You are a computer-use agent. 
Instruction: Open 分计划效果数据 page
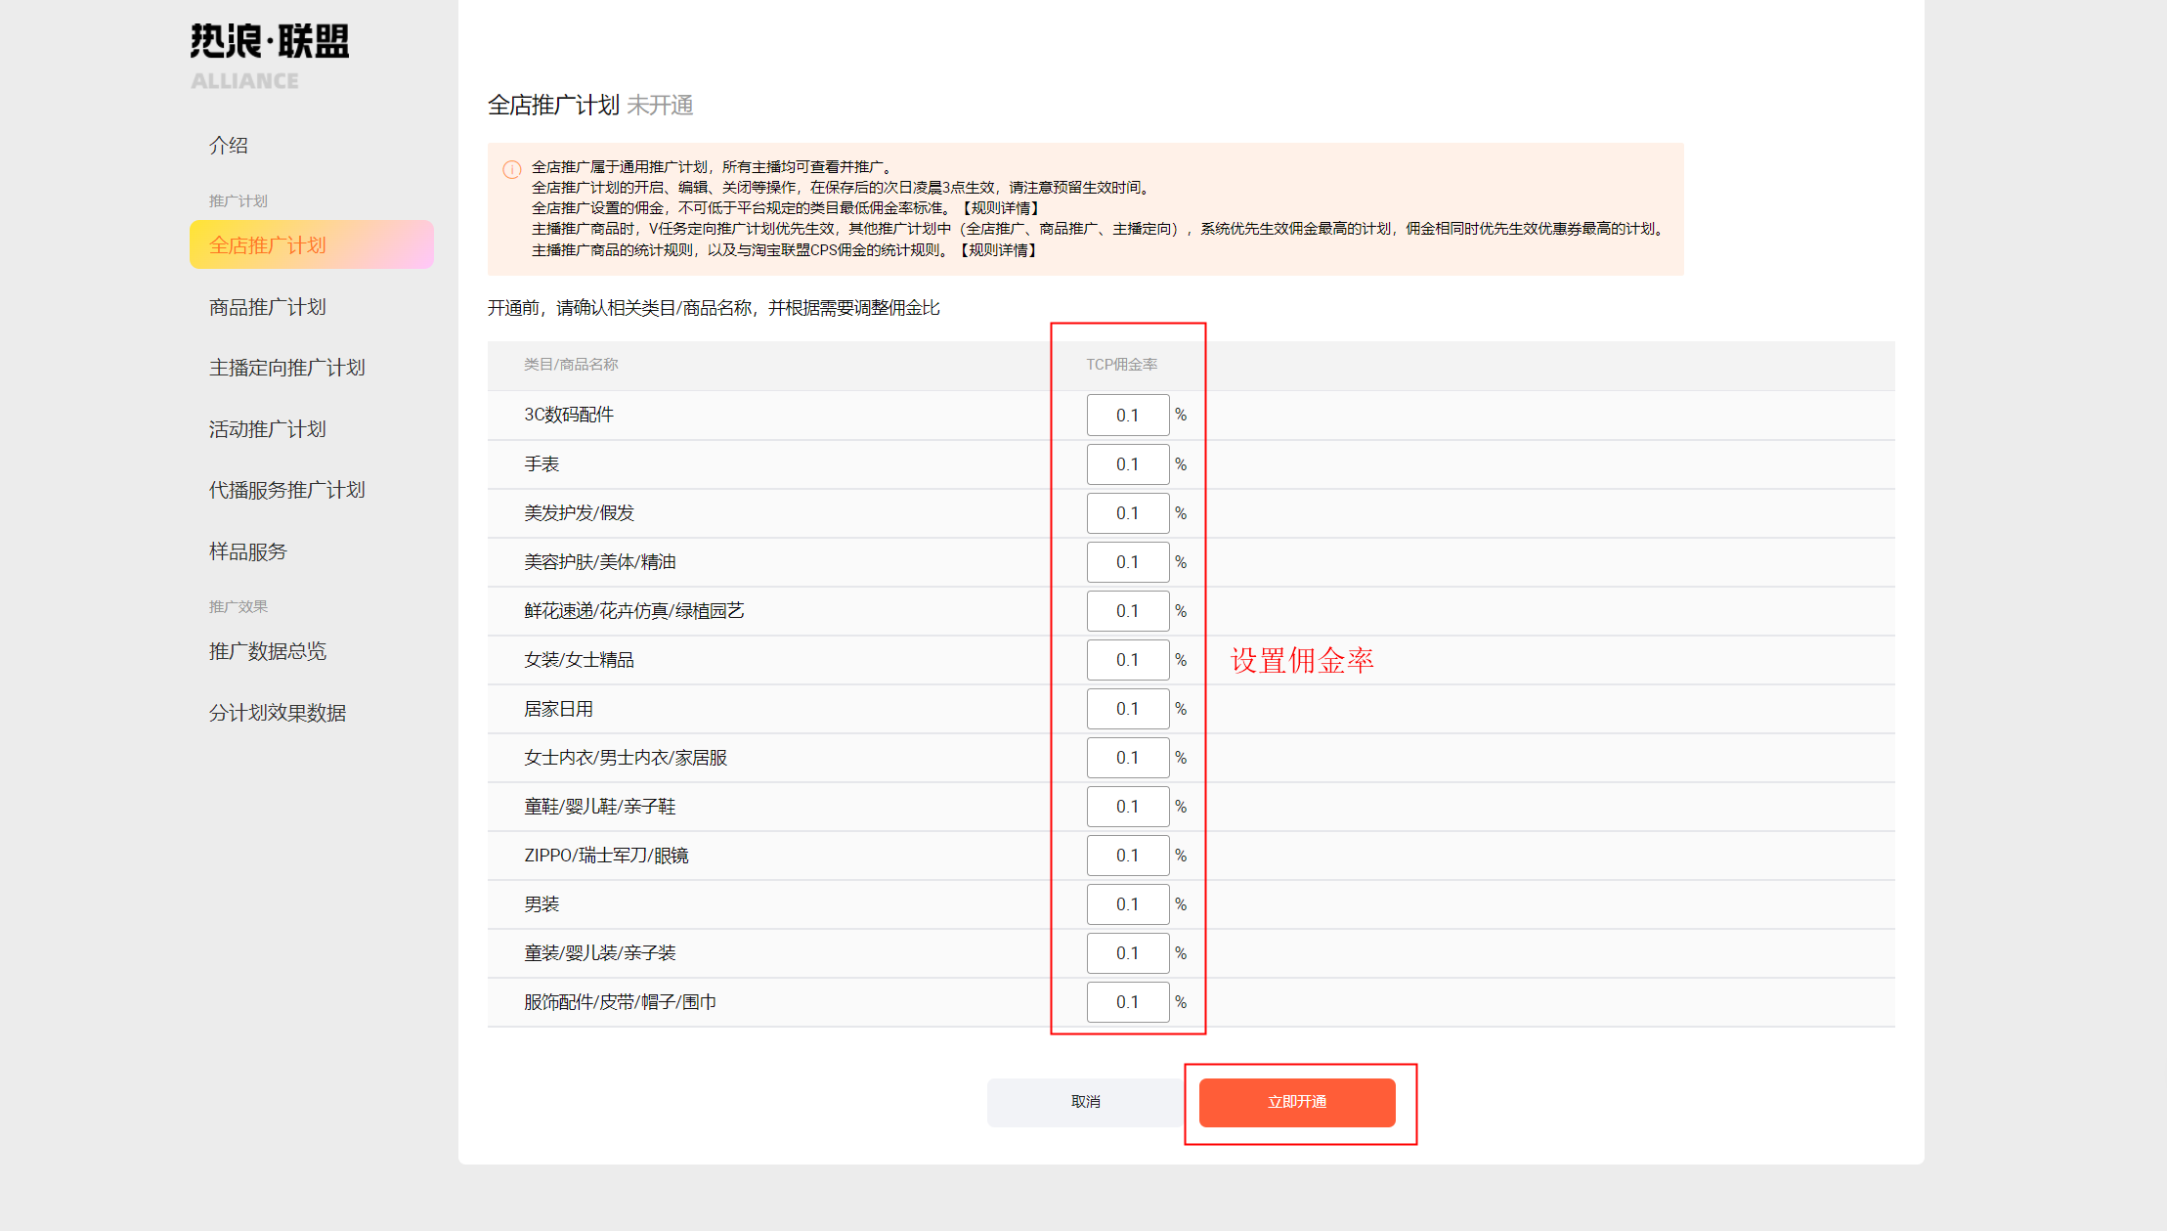click(x=278, y=713)
